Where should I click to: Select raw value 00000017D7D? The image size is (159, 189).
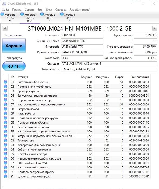point(139,176)
